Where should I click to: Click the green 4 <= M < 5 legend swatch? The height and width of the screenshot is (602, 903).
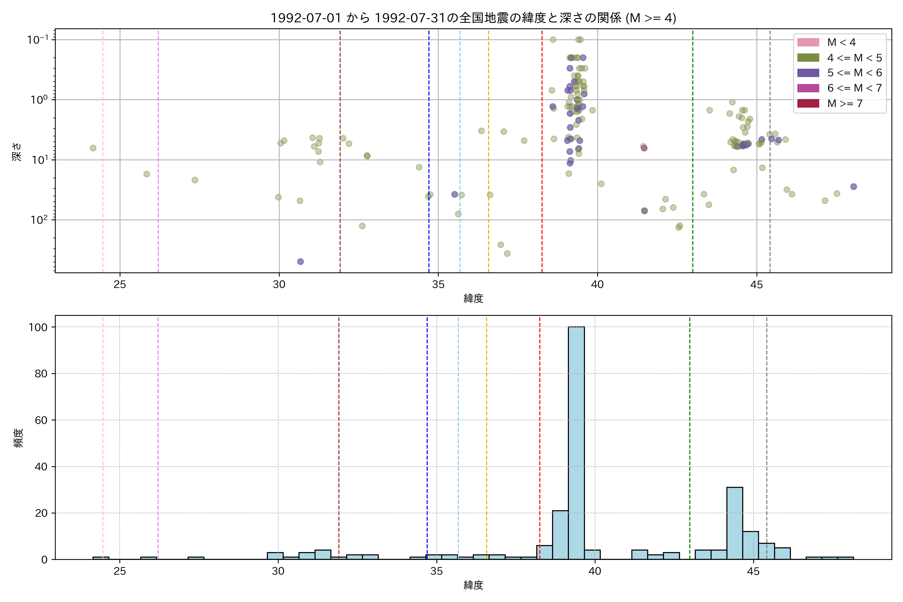(x=808, y=58)
